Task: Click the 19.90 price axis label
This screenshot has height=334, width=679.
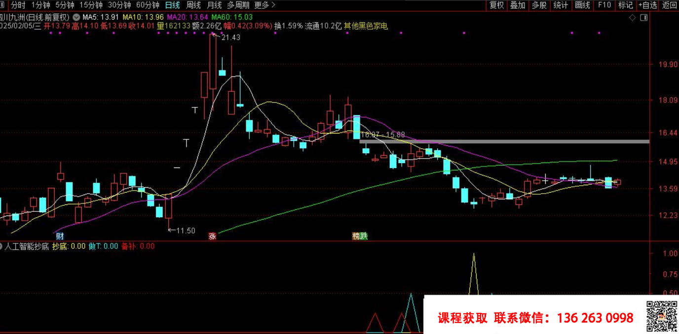Action: pyautogui.click(x=669, y=65)
